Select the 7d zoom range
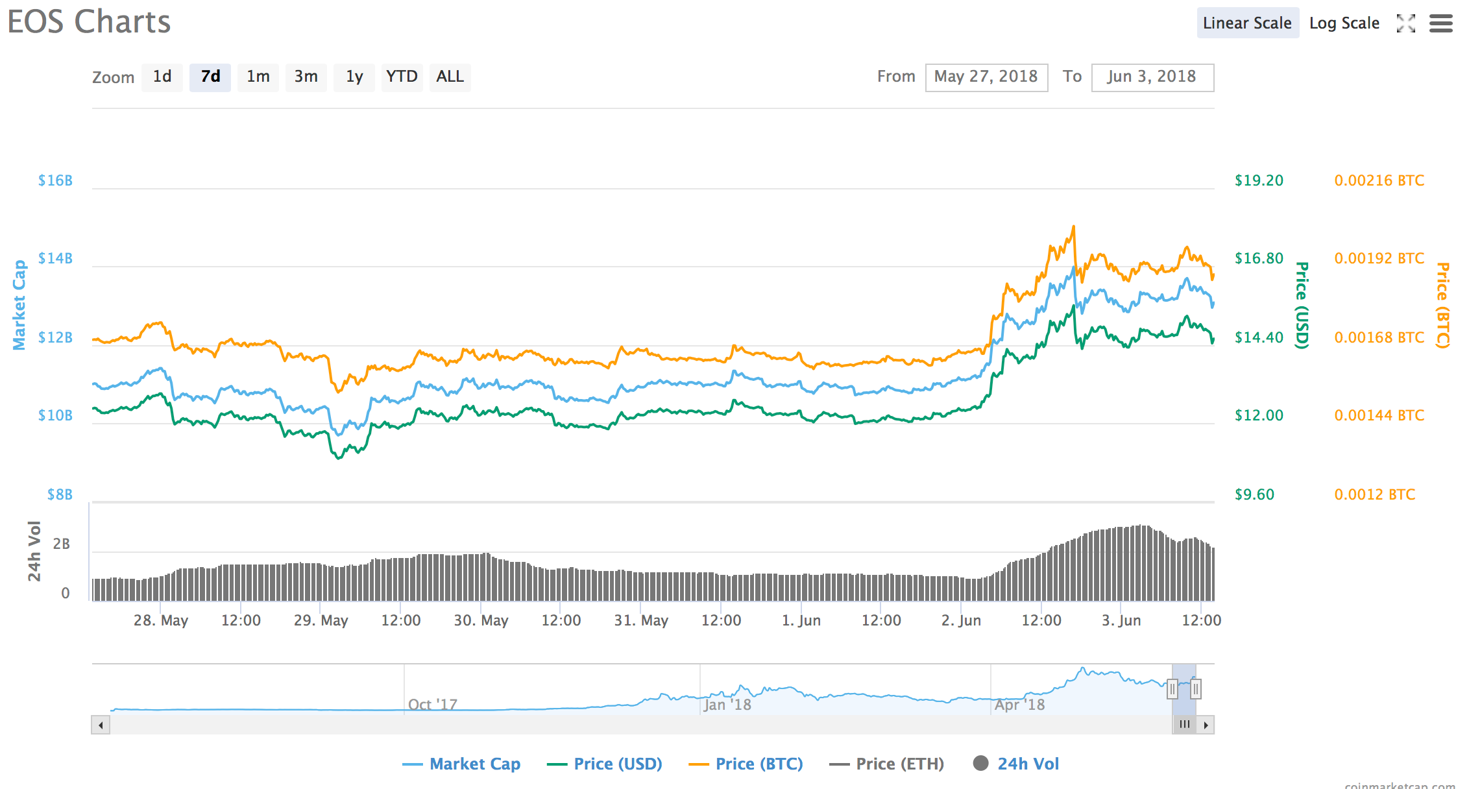 210,77
